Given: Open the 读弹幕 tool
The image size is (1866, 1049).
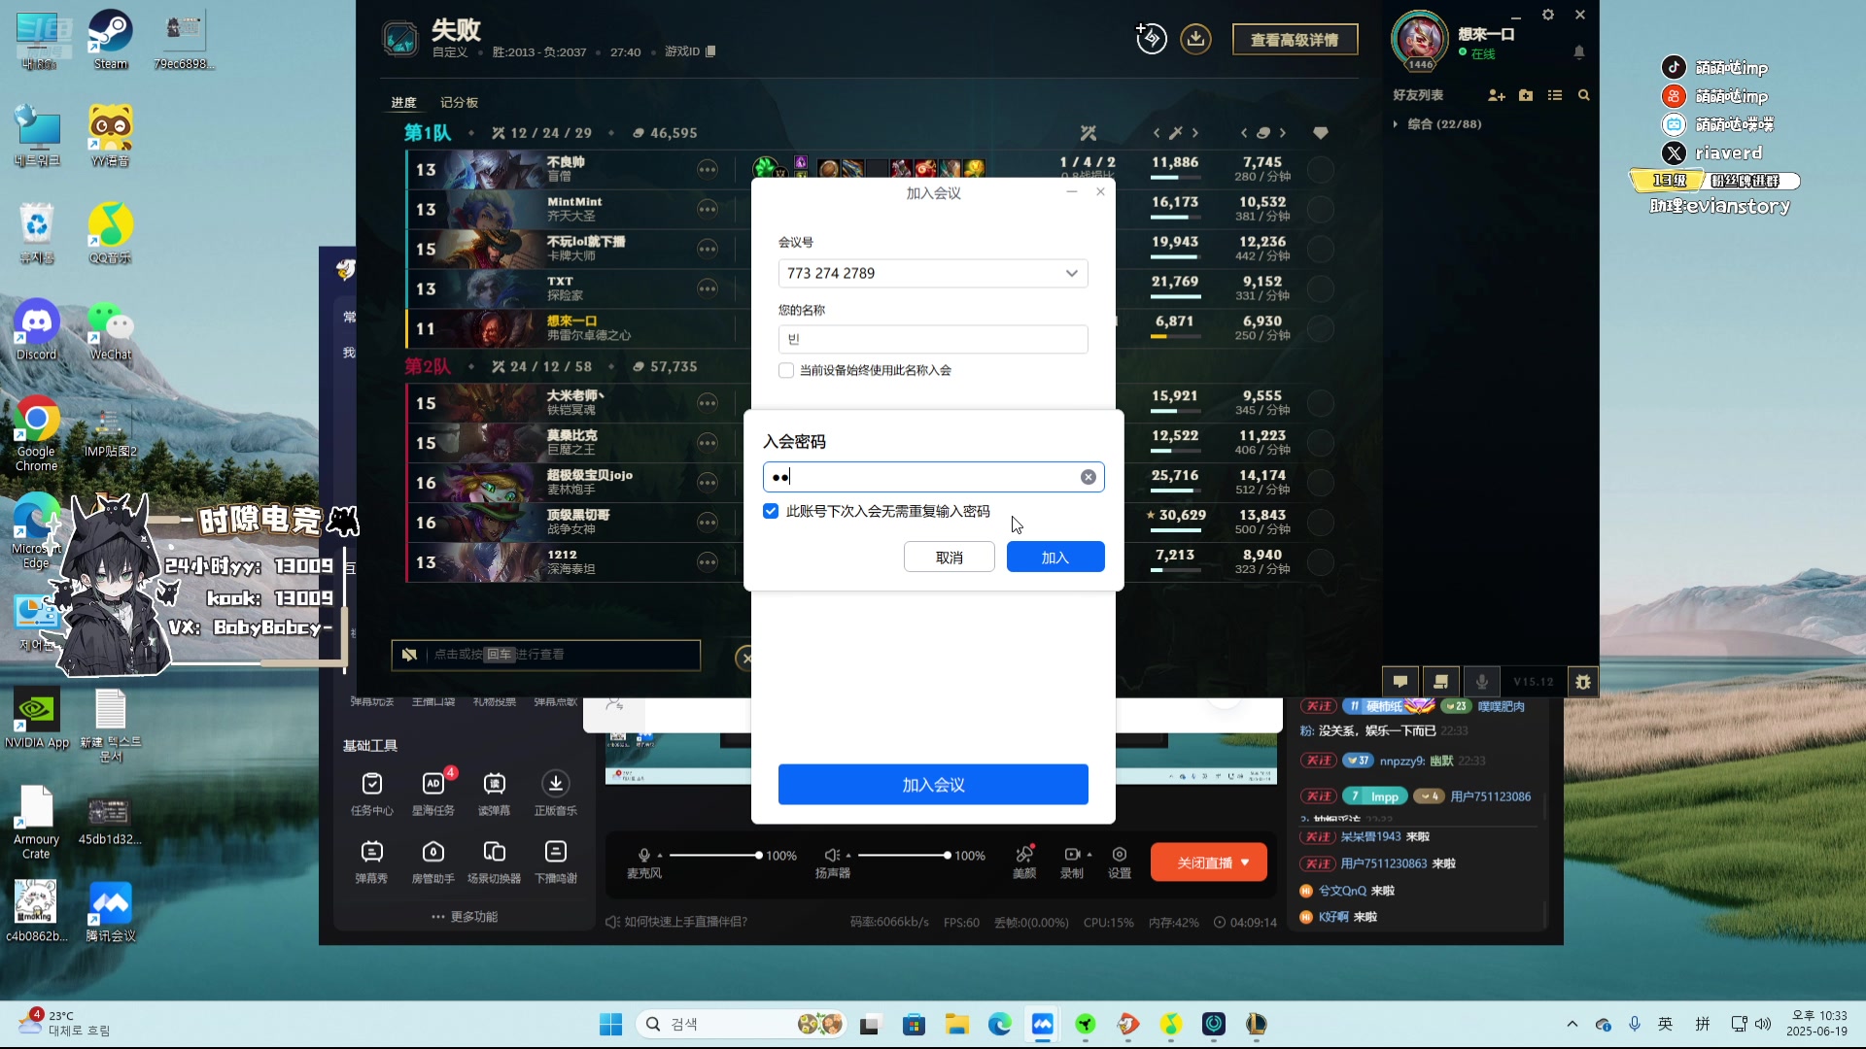Looking at the screenshot, I should 494,793.
